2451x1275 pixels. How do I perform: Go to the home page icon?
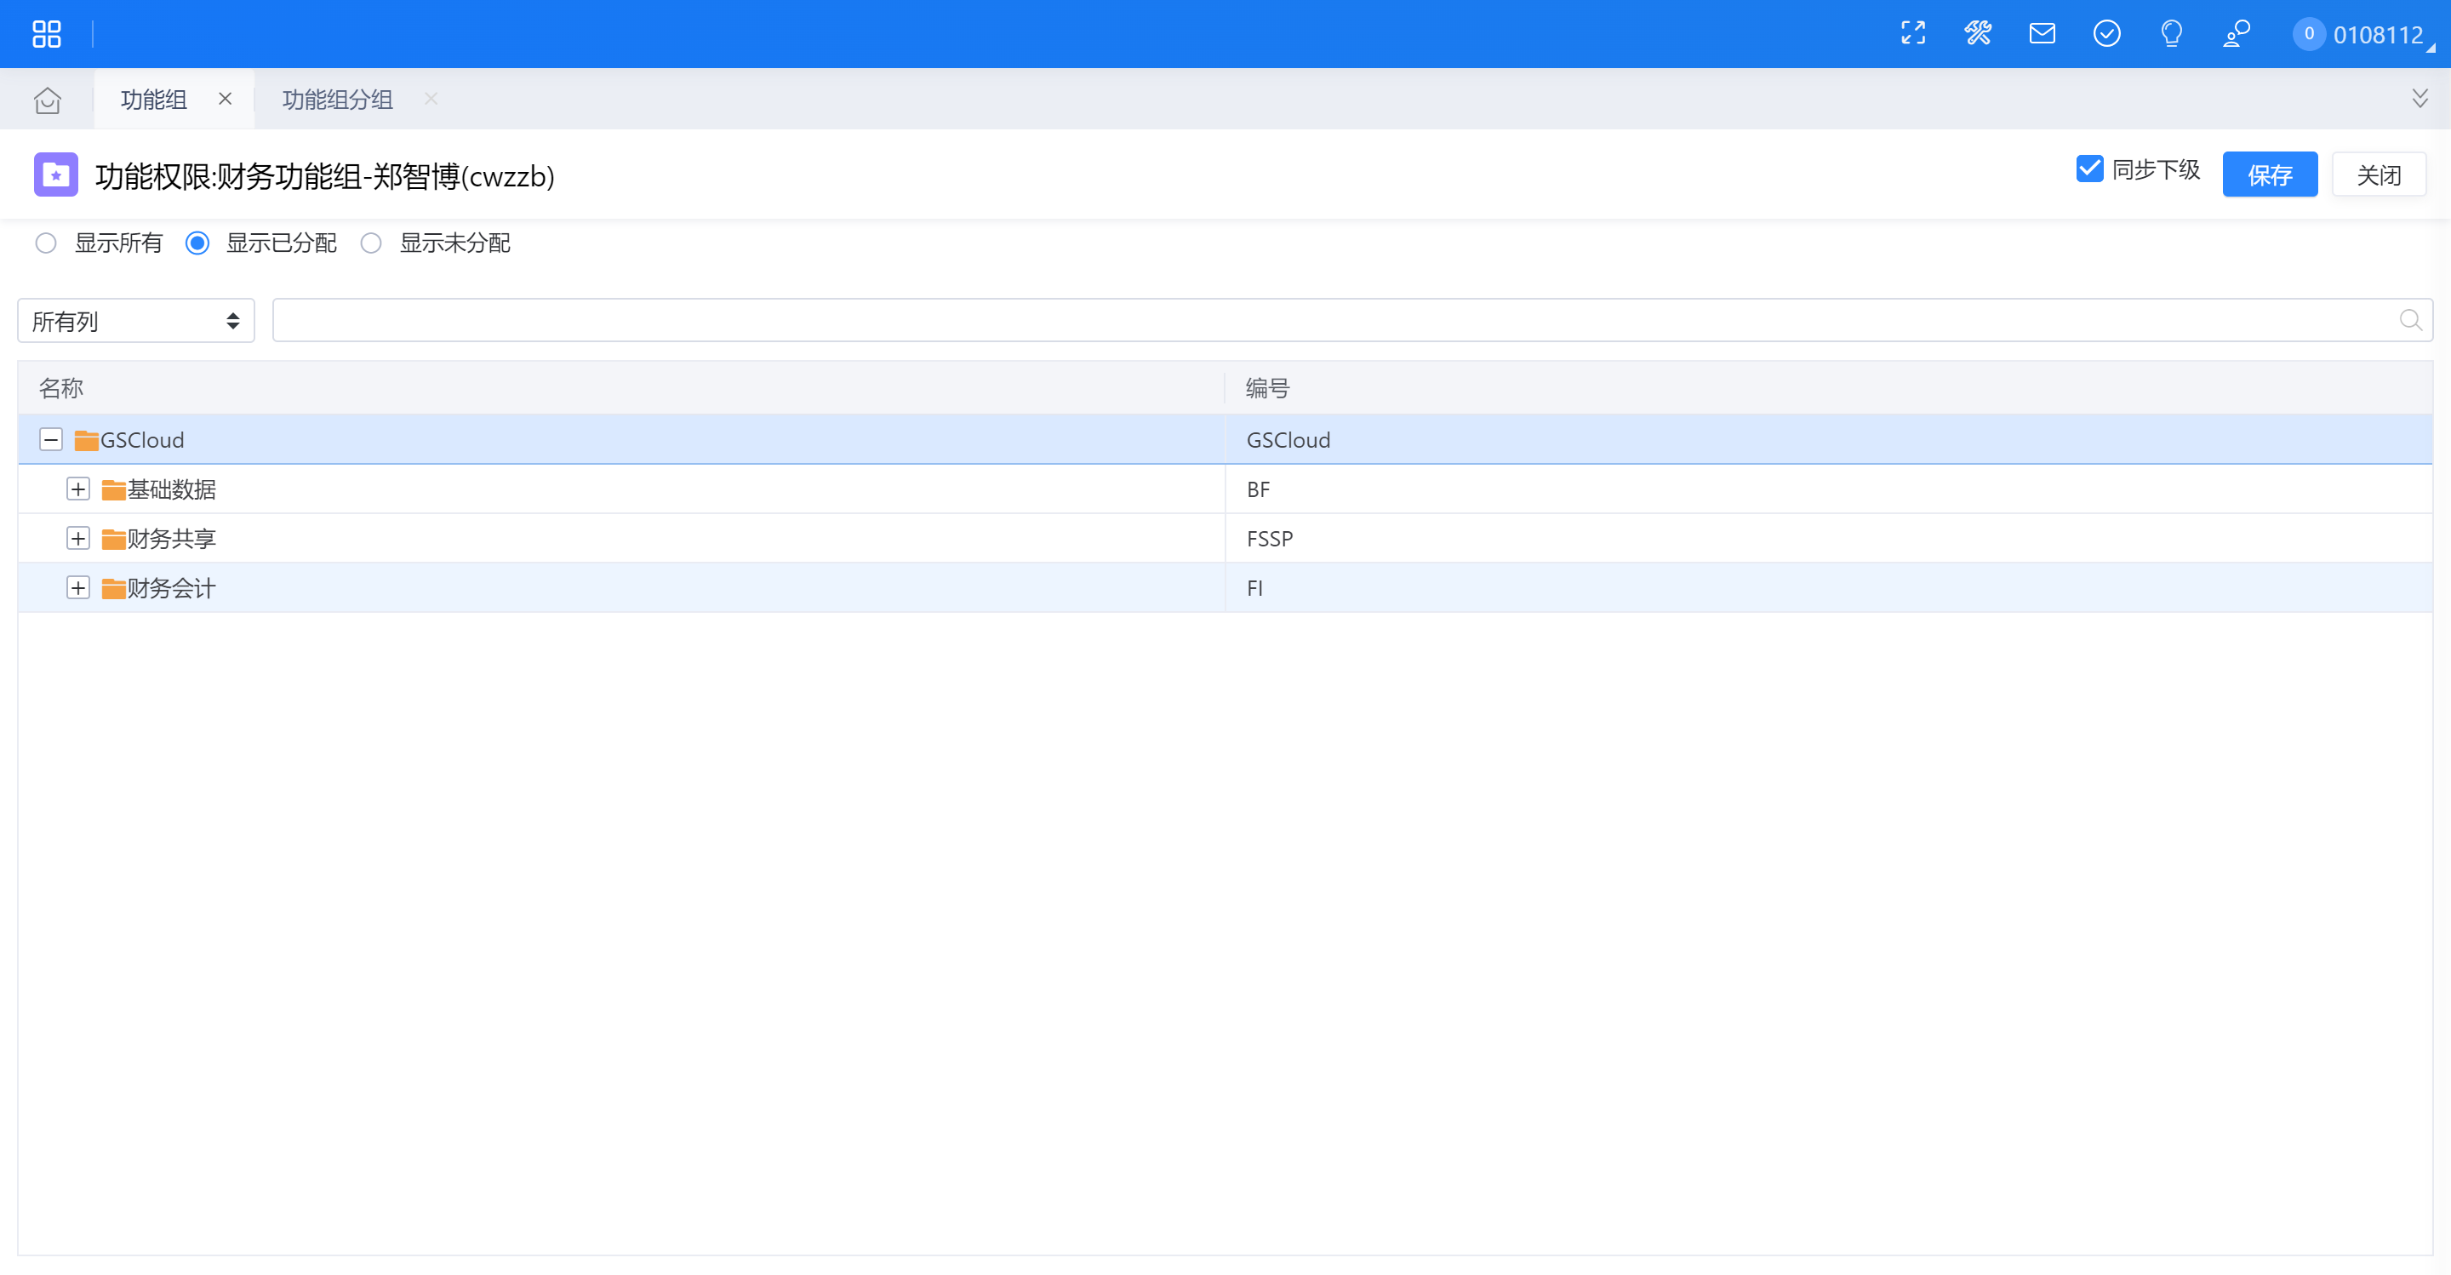48,100
